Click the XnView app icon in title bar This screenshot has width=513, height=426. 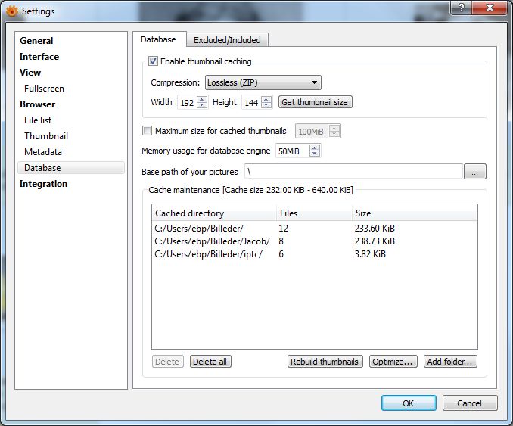[12, 11]
